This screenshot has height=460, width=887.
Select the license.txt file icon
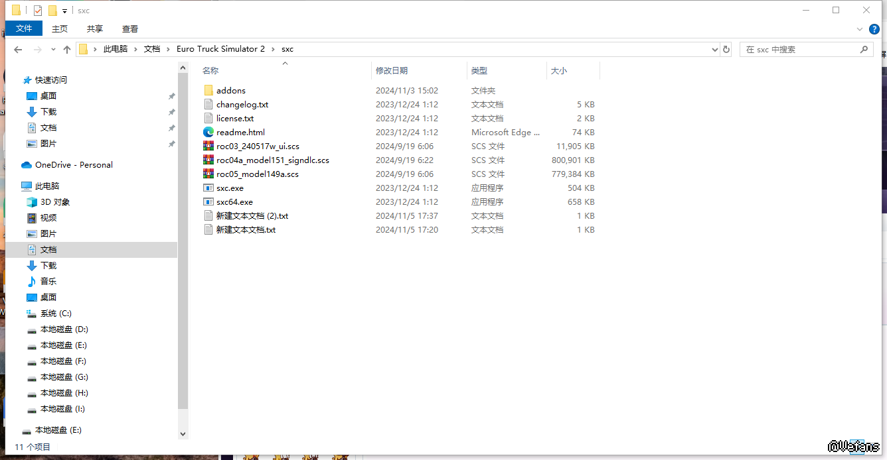208,118
